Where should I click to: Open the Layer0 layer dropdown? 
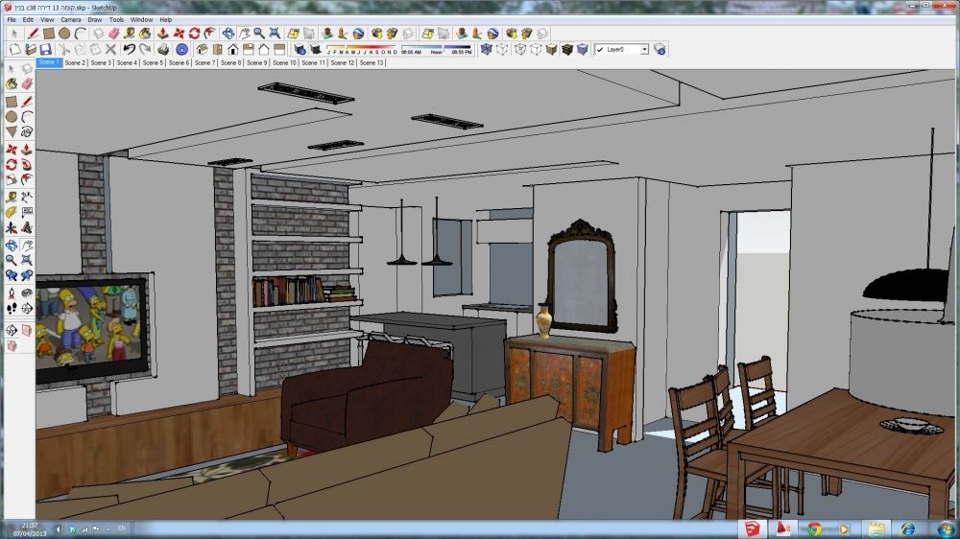click(644, 49)
